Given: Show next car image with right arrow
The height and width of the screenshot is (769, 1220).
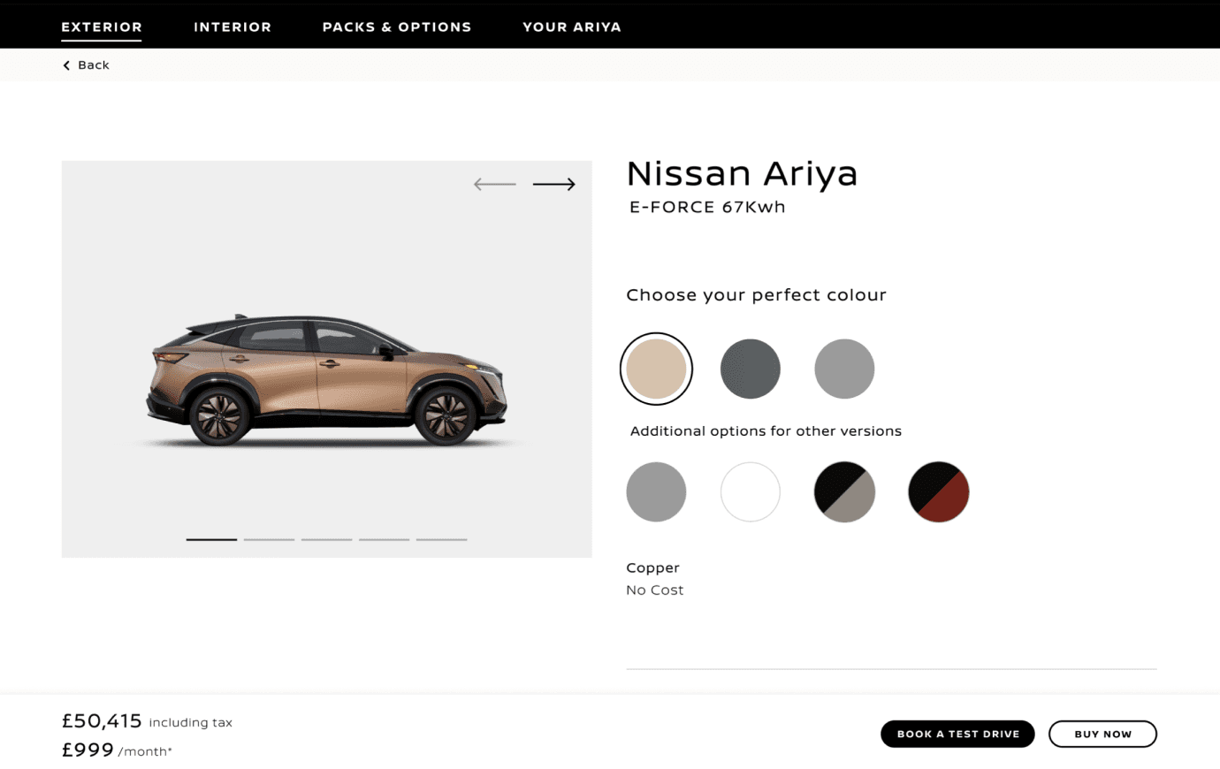Looking at the screenshot, I should (554, 184).
